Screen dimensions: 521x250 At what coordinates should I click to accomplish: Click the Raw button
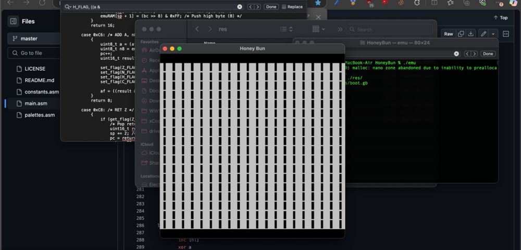coord(448,34)
